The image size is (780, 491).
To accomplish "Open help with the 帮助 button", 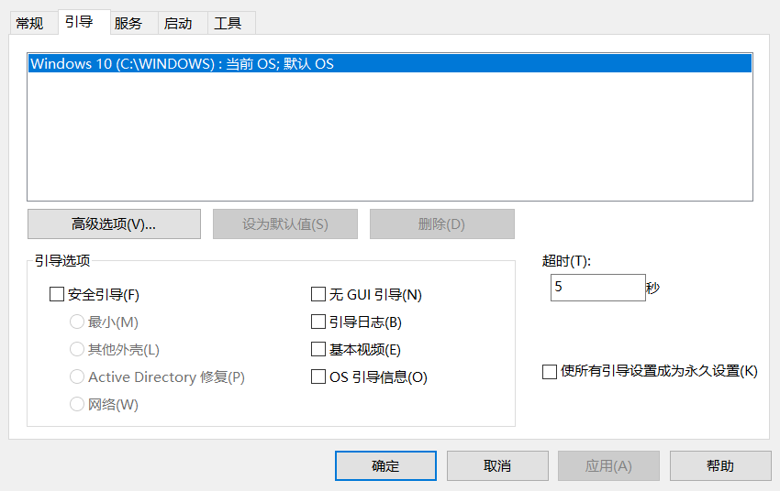I will (x=720, y=465).
